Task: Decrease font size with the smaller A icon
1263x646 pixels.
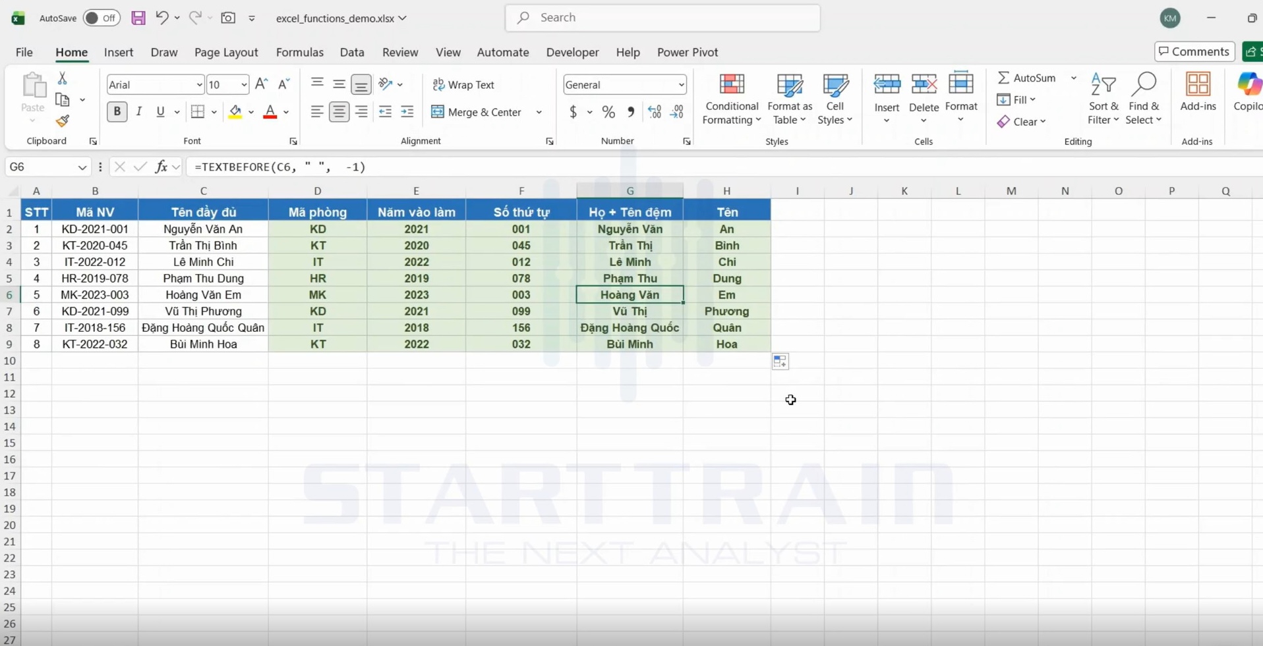Action: (283, 84)
